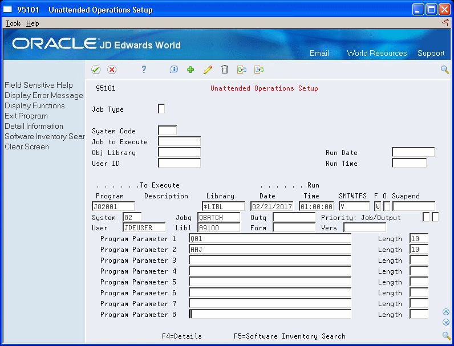Viewport: 454px width, 346px height.
Task: Open the Tools menu
Action: (13, 23)
